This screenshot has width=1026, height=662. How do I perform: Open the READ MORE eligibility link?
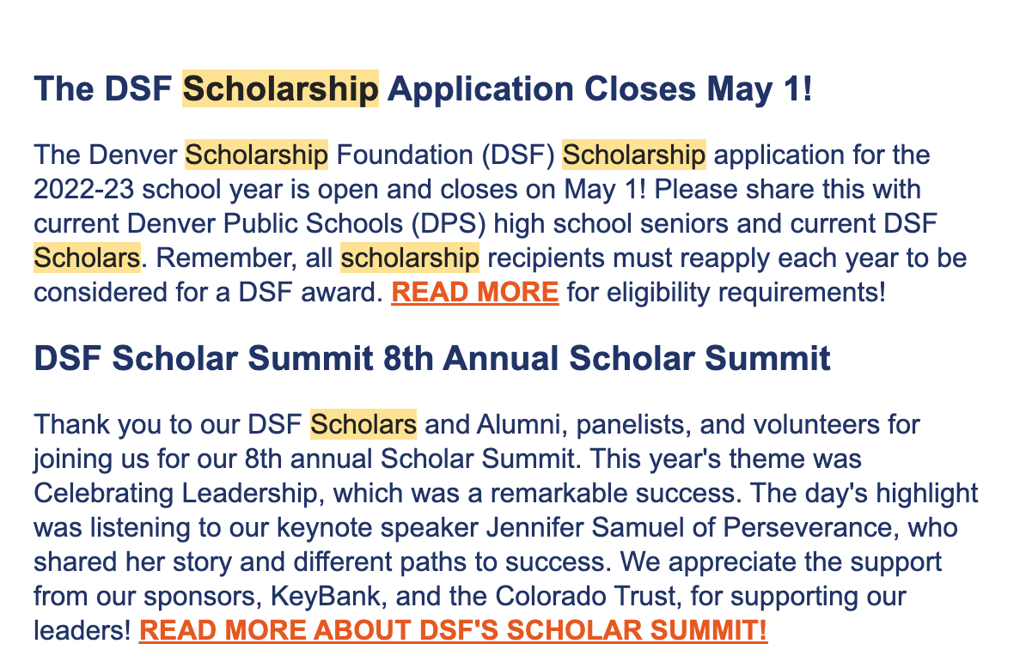coord(475,292)
